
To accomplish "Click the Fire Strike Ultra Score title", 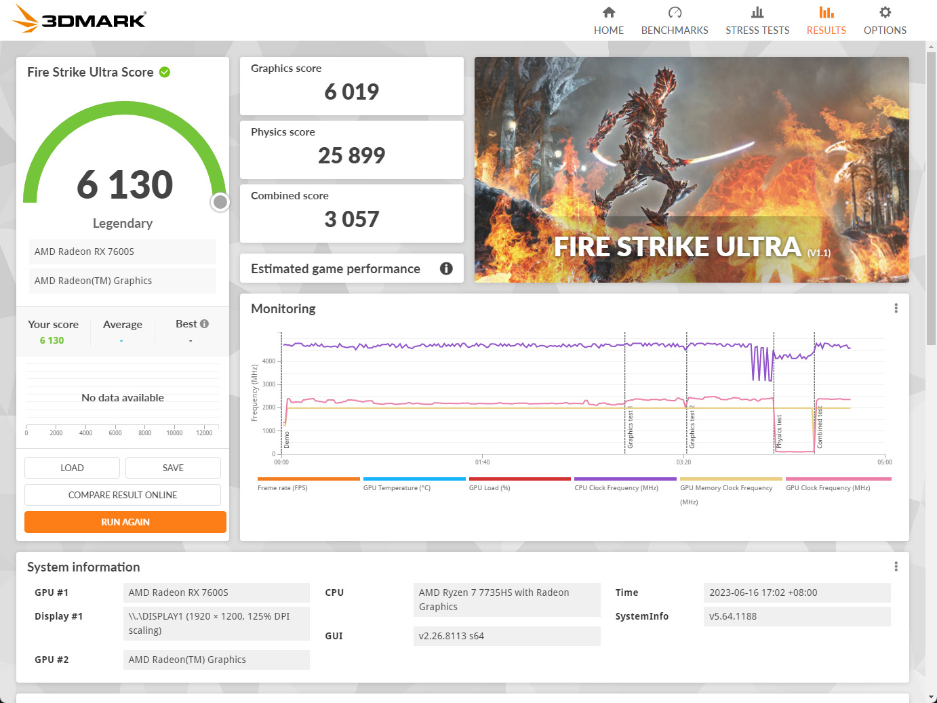I will [90, 72].
